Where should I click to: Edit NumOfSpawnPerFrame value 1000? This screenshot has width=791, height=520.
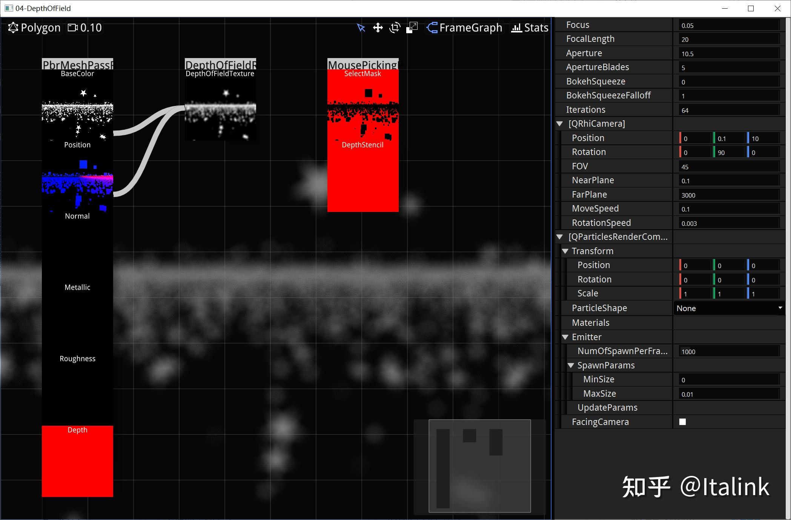tap(729, 351)
